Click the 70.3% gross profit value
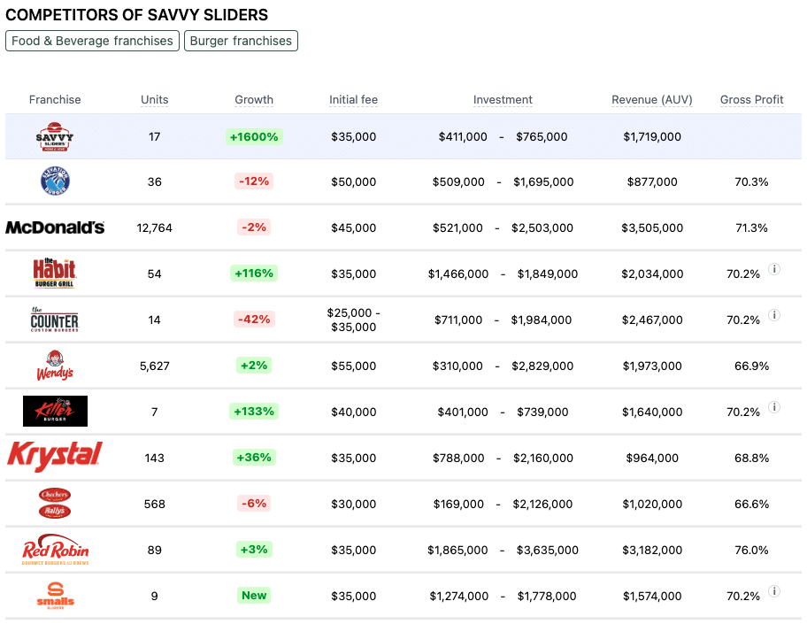The height and width of the screenshot is (632, 807). [x=751, y=181]
